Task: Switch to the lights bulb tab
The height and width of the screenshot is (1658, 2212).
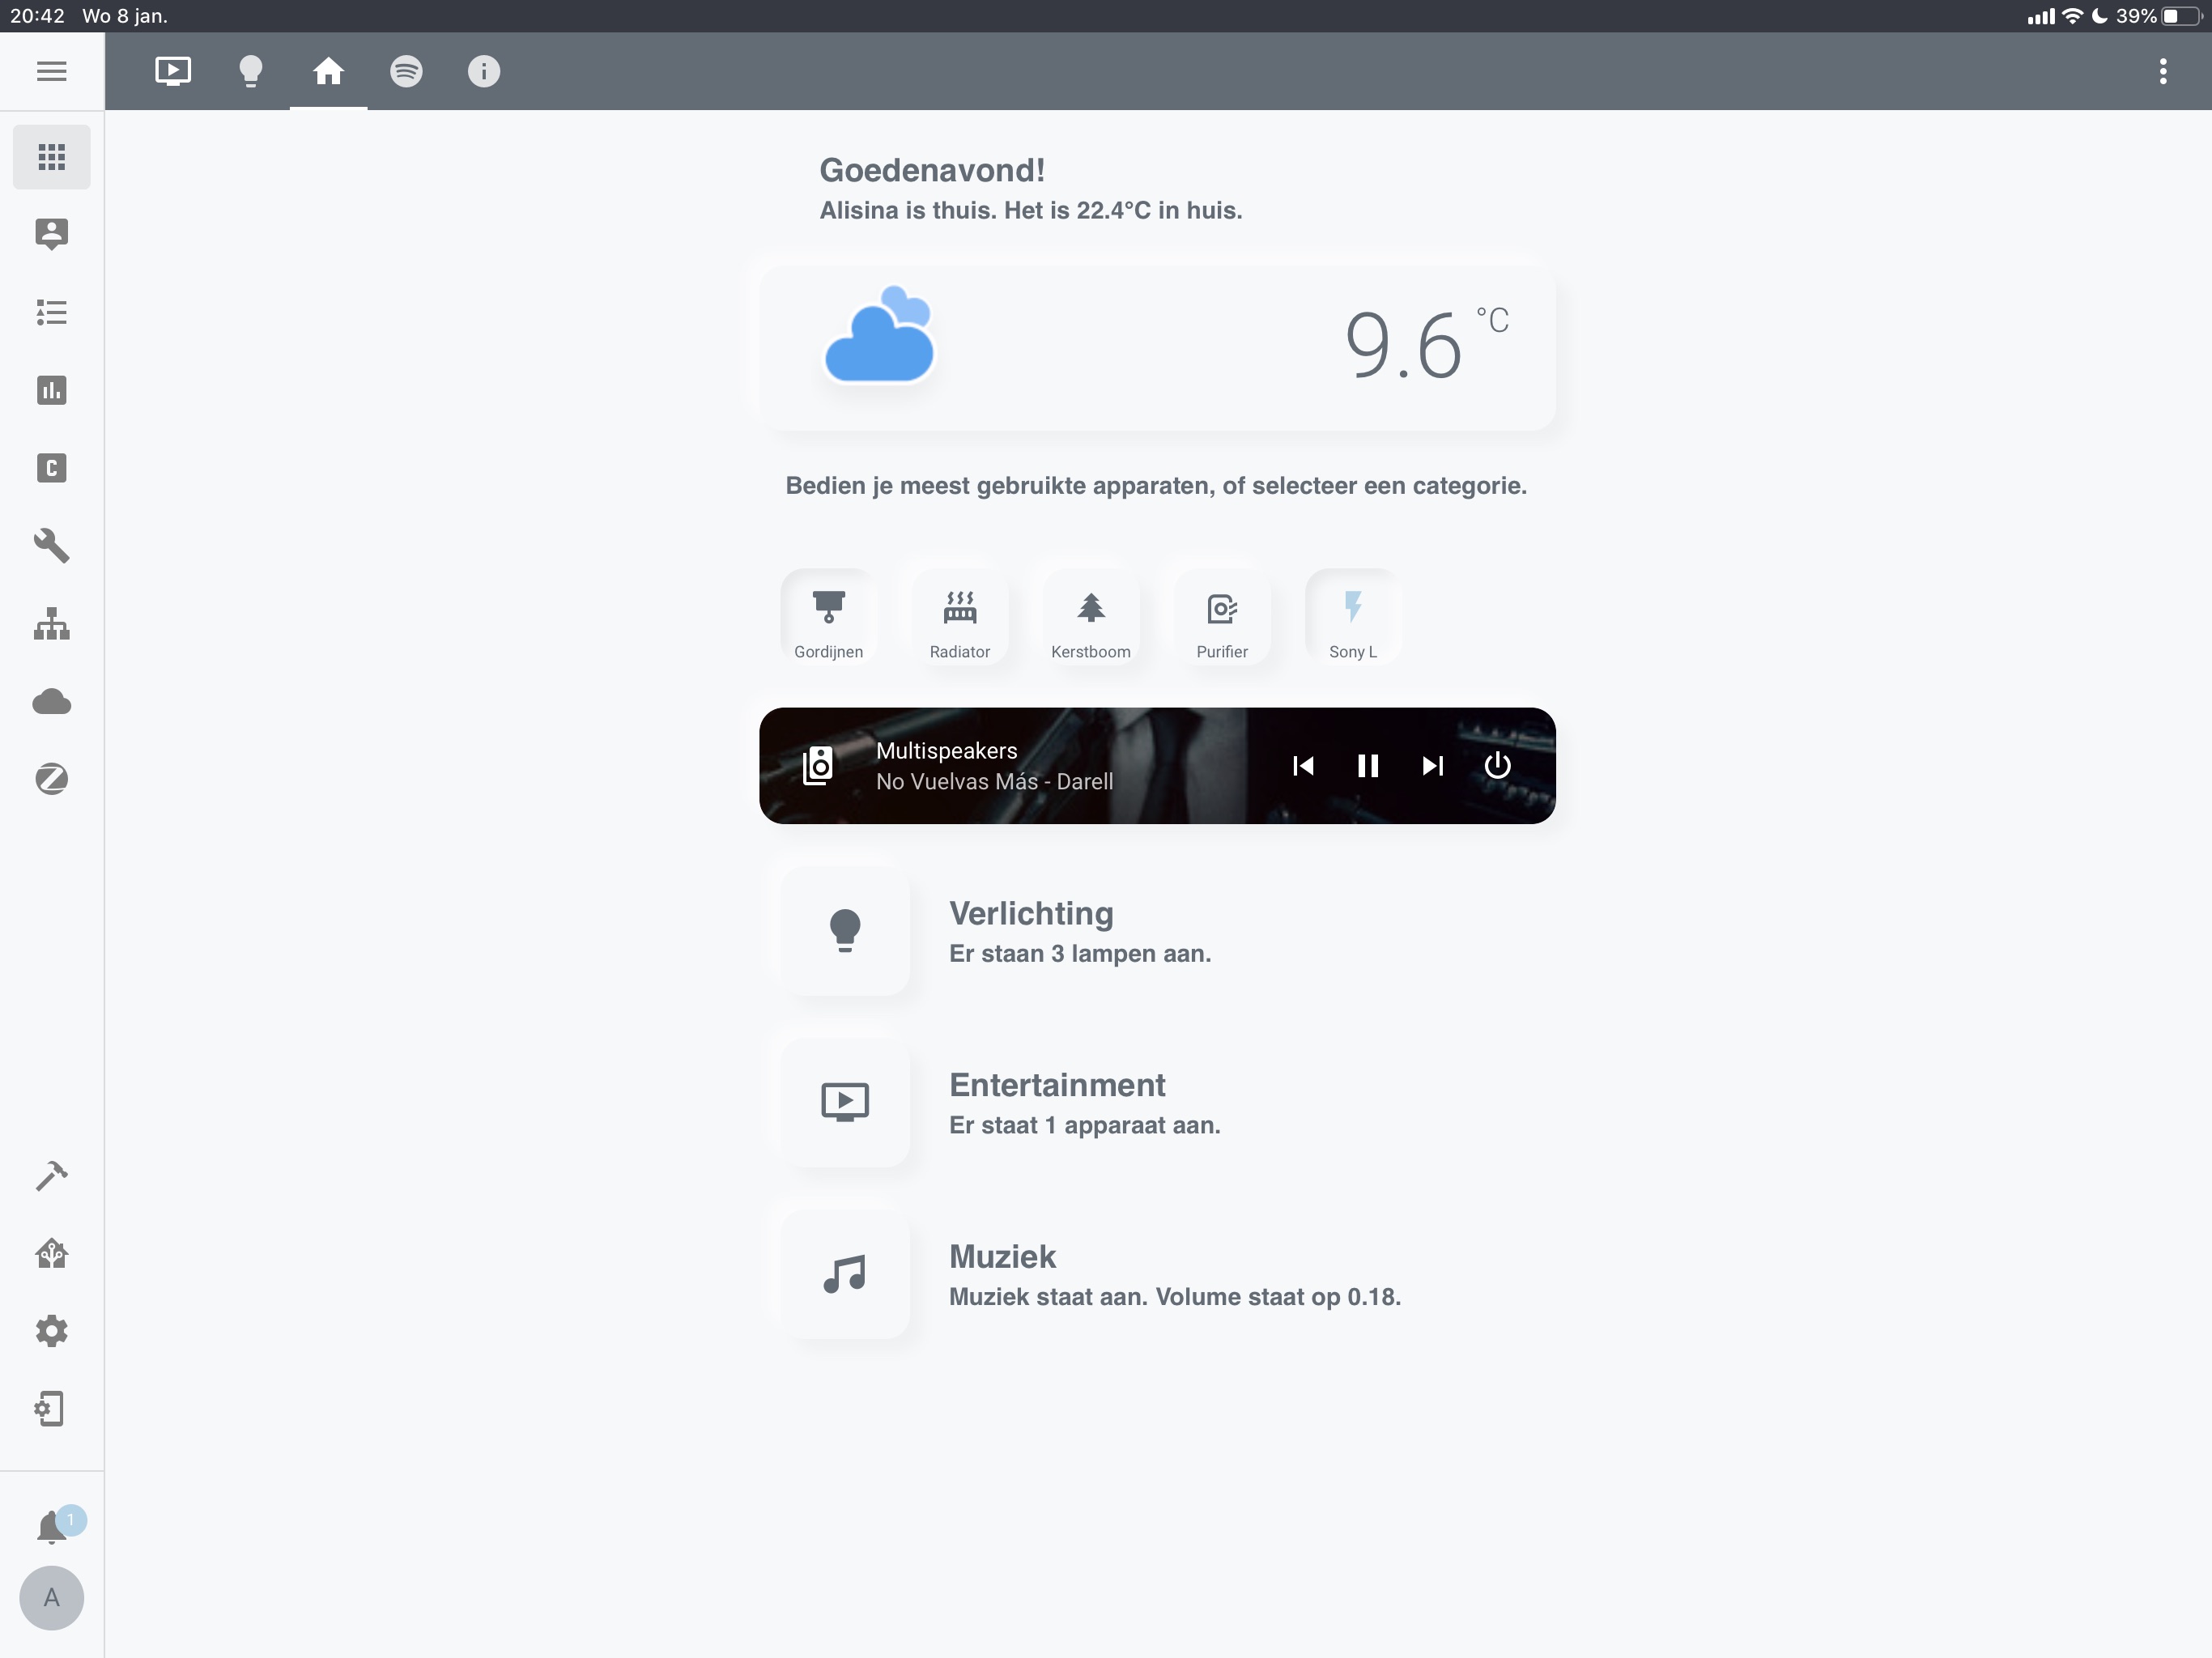Action: [x=250, y=71]
